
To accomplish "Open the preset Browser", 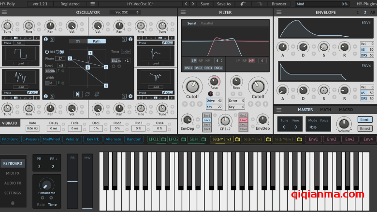I will [x=279, y=4].
